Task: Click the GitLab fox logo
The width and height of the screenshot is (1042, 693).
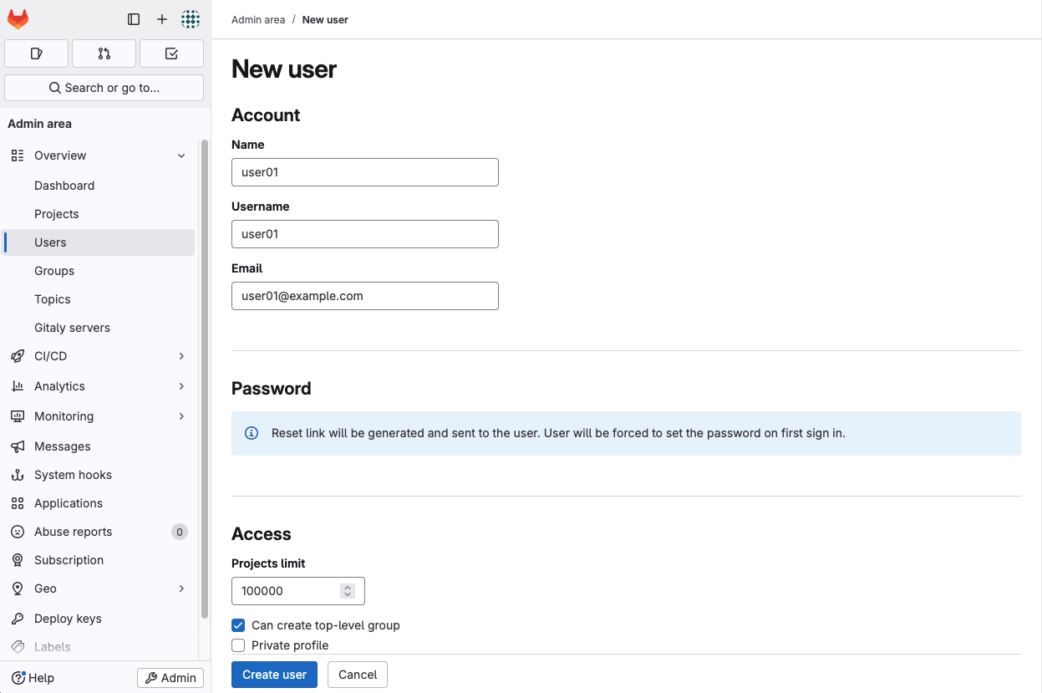Action: (x=18, y=19)
